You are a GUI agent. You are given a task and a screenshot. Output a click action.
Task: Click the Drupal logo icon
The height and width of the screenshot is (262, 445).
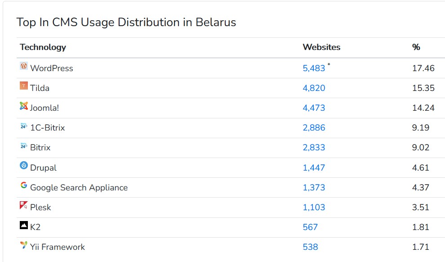[x=24, y=166]
